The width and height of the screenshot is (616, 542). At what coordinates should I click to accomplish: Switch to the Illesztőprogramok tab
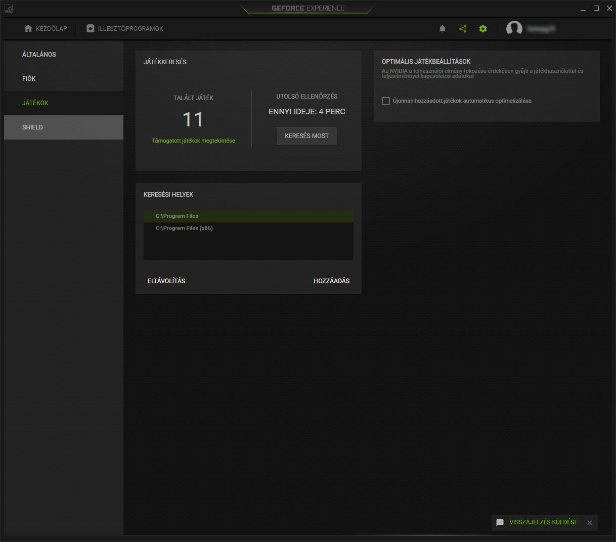[x=125, y=29]
